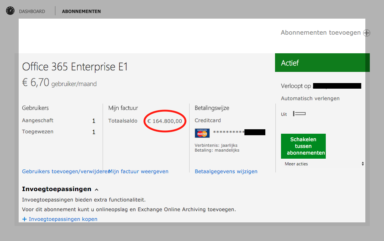Click Verbintenis: jaarlijks text
384x241 pixels.
click(216, 145)
